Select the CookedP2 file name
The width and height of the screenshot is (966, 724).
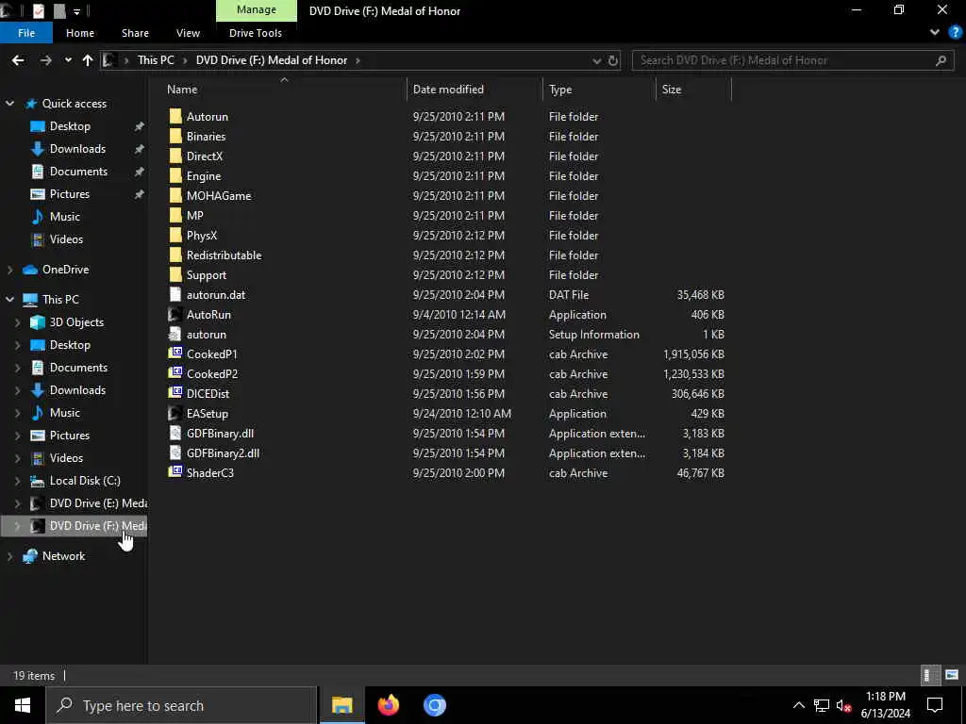[212, 373]
